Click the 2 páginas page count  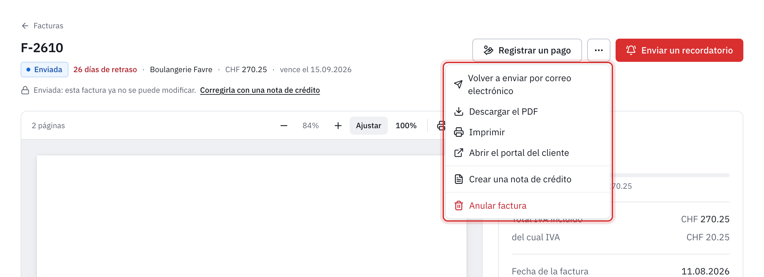(48, 126)
